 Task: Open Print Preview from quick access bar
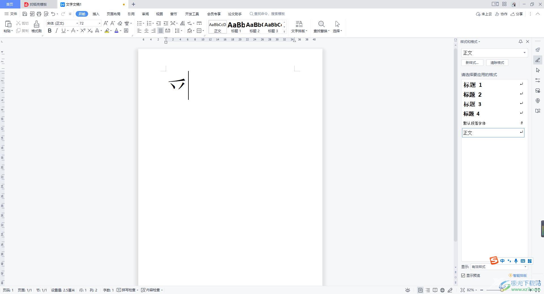pyautogui.click(x=46, y=14)
